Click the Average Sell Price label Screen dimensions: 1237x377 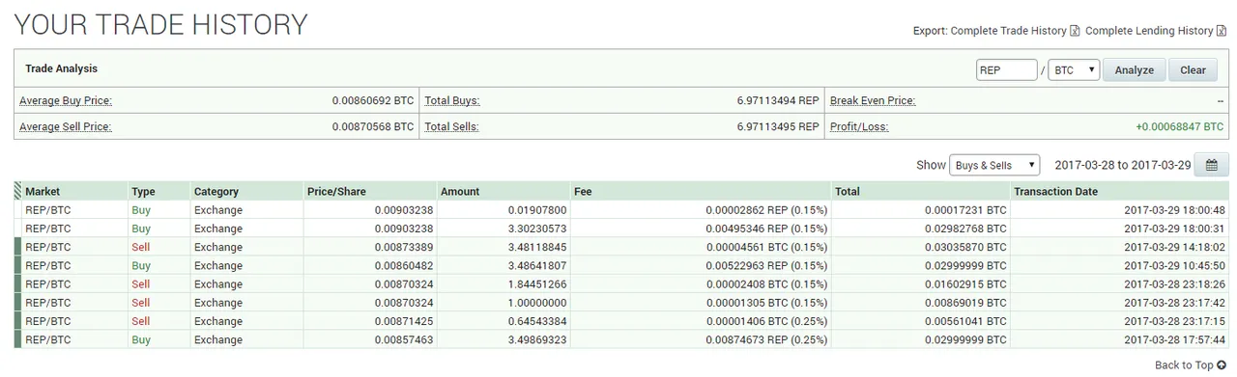click(x=66, y=126)
